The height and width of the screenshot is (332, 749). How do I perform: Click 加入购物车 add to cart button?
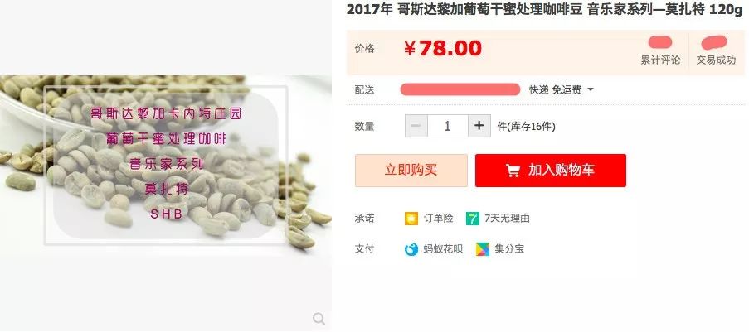coord(550,171)
